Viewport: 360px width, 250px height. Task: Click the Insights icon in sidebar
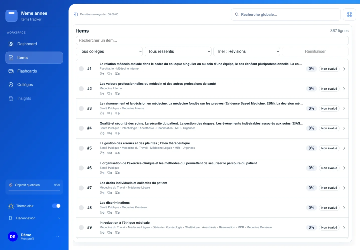click(11, 98)
